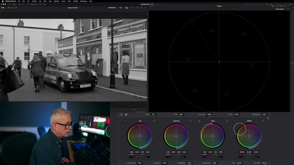This screenshot has height=165, width=294.
Task: Open the Edit menu
Action: (23, 1)
